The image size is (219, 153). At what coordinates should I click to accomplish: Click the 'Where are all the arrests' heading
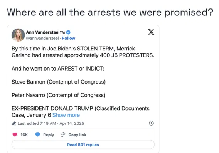110,12
